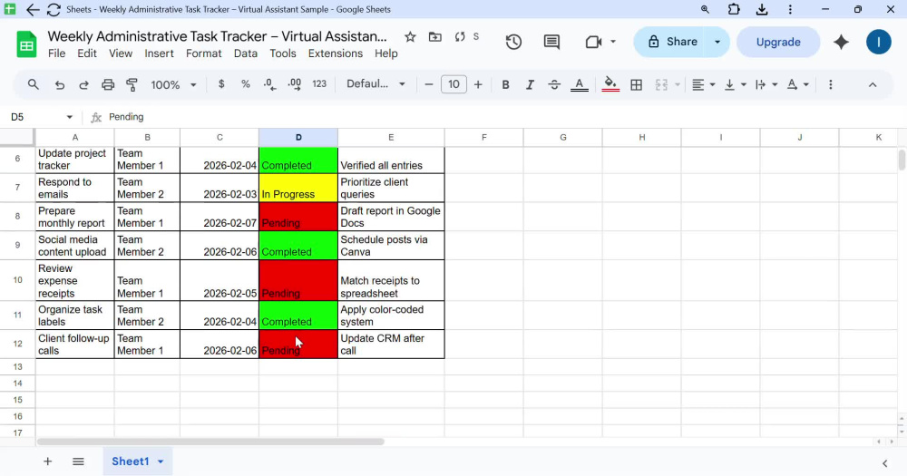Open Sheet1 tab menu arrow
Viewport: 907px width, 476px height.
(161, 461)
